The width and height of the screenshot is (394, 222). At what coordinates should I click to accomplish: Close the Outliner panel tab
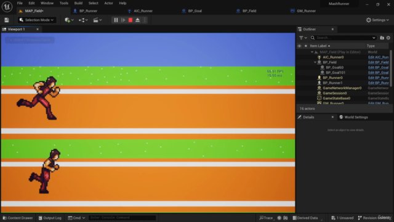(332, 29)
